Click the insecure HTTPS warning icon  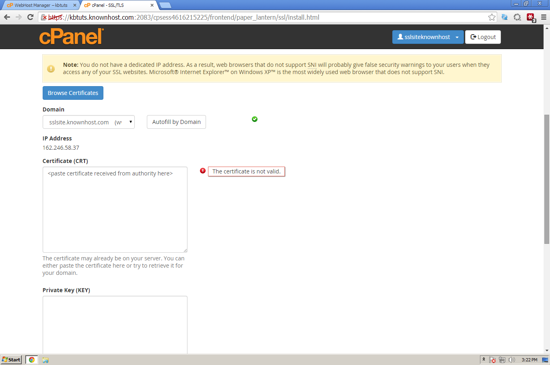44,17
